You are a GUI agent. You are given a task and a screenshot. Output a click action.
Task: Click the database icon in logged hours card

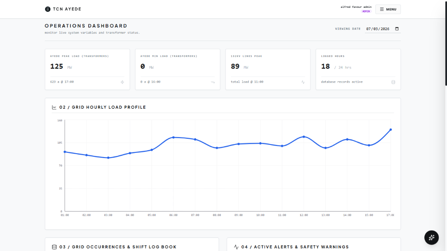point(393,82)
